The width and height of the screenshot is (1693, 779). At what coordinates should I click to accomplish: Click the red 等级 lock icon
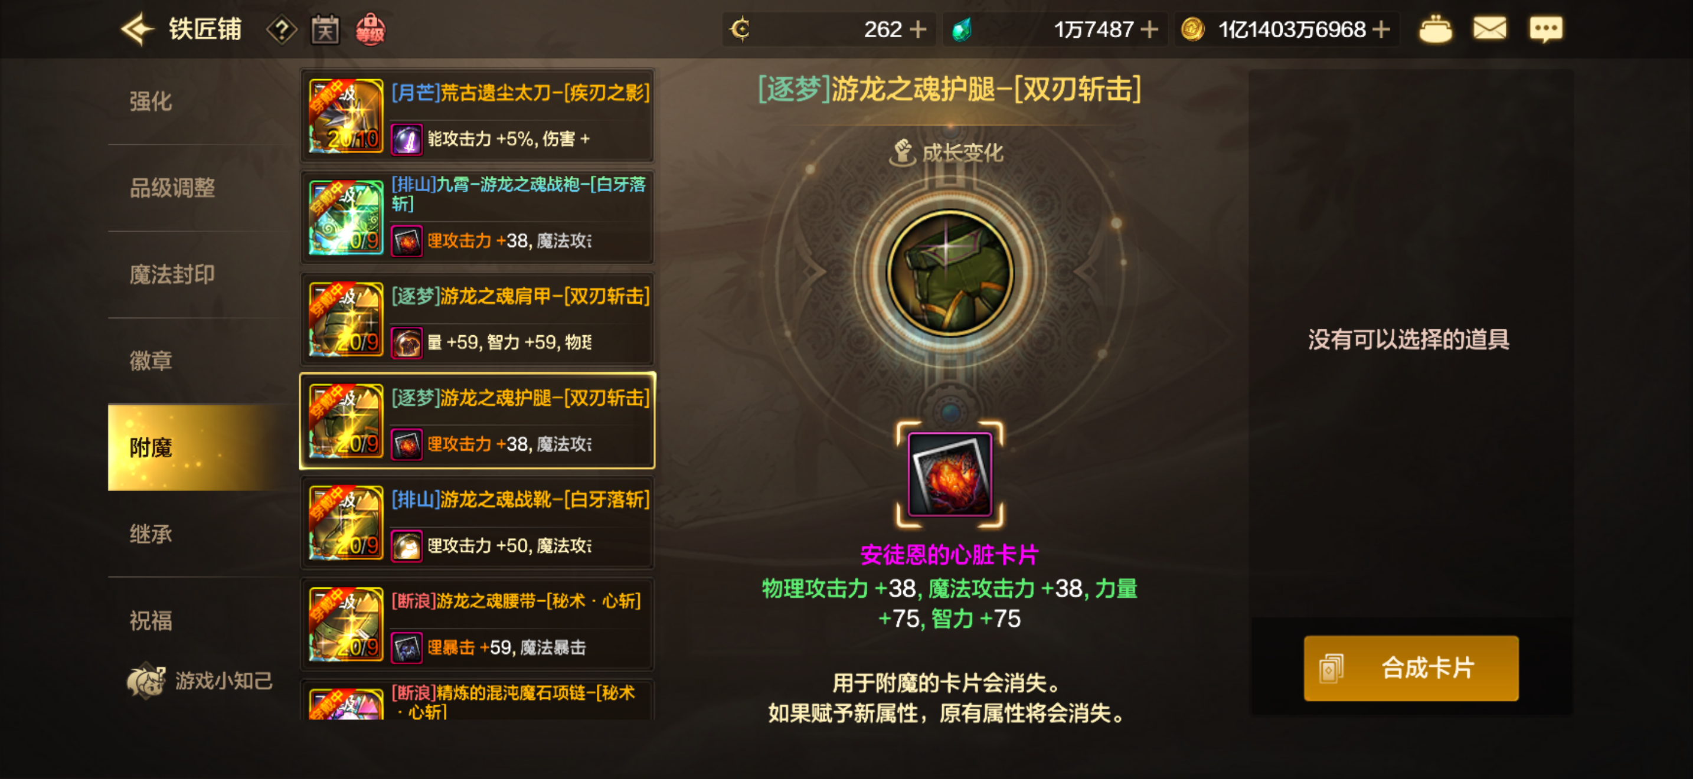[371, 30]
